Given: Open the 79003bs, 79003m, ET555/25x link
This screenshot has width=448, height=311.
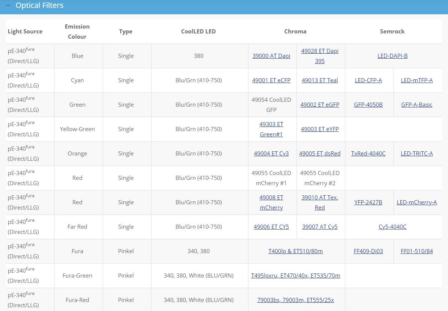Looking at the screenshot, I should point(295,300).
